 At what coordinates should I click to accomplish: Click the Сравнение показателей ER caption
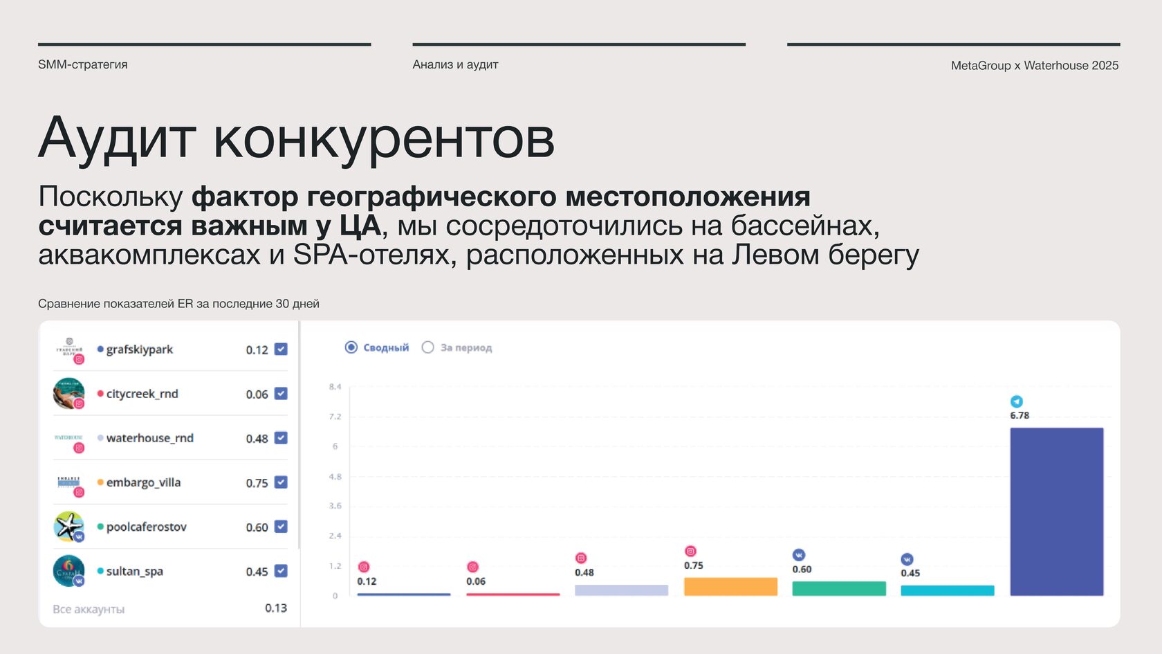(178, 304)
